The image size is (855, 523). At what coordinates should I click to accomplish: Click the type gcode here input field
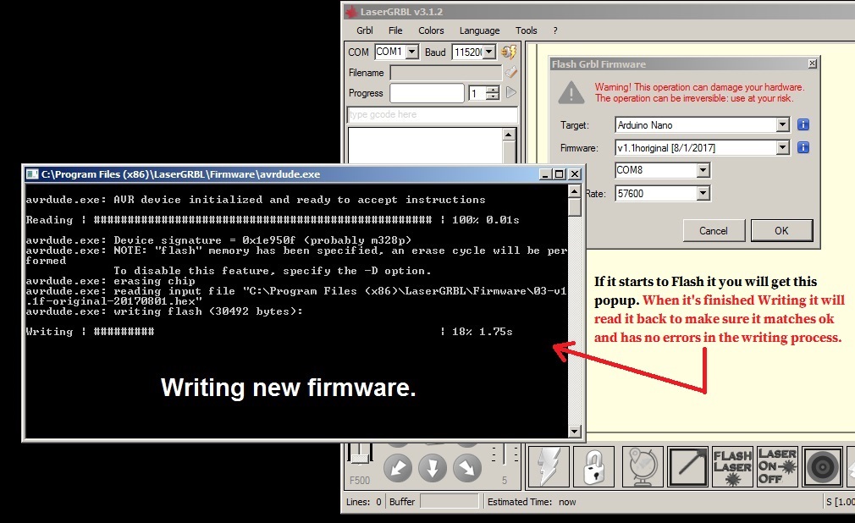[433, 114]
